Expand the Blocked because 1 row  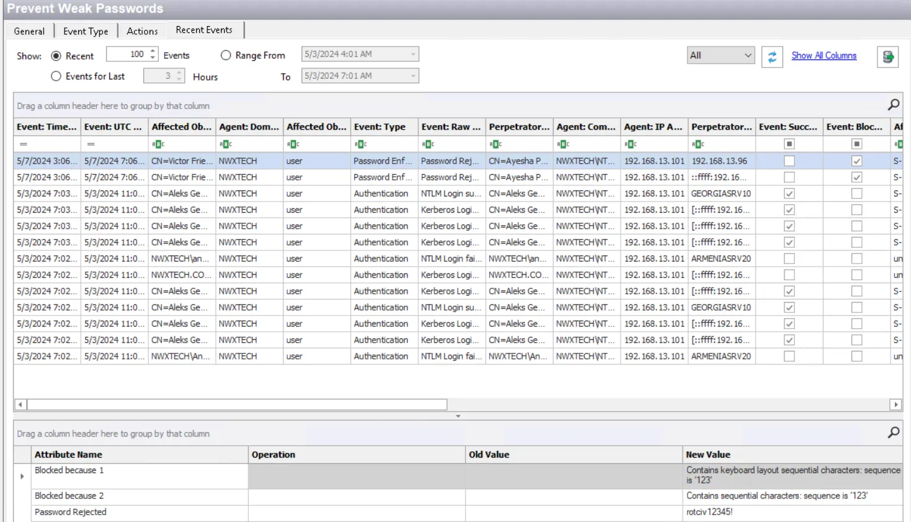click(x=22, y=476)
